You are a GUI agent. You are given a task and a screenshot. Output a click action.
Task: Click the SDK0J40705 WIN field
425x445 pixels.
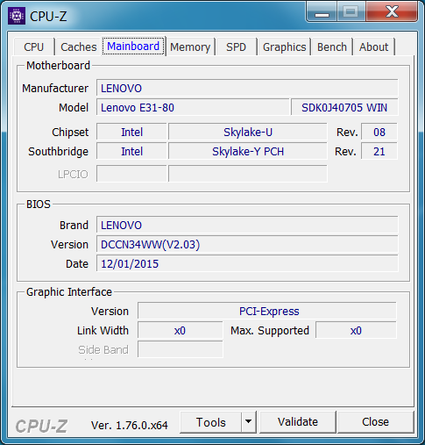[344, 108]
